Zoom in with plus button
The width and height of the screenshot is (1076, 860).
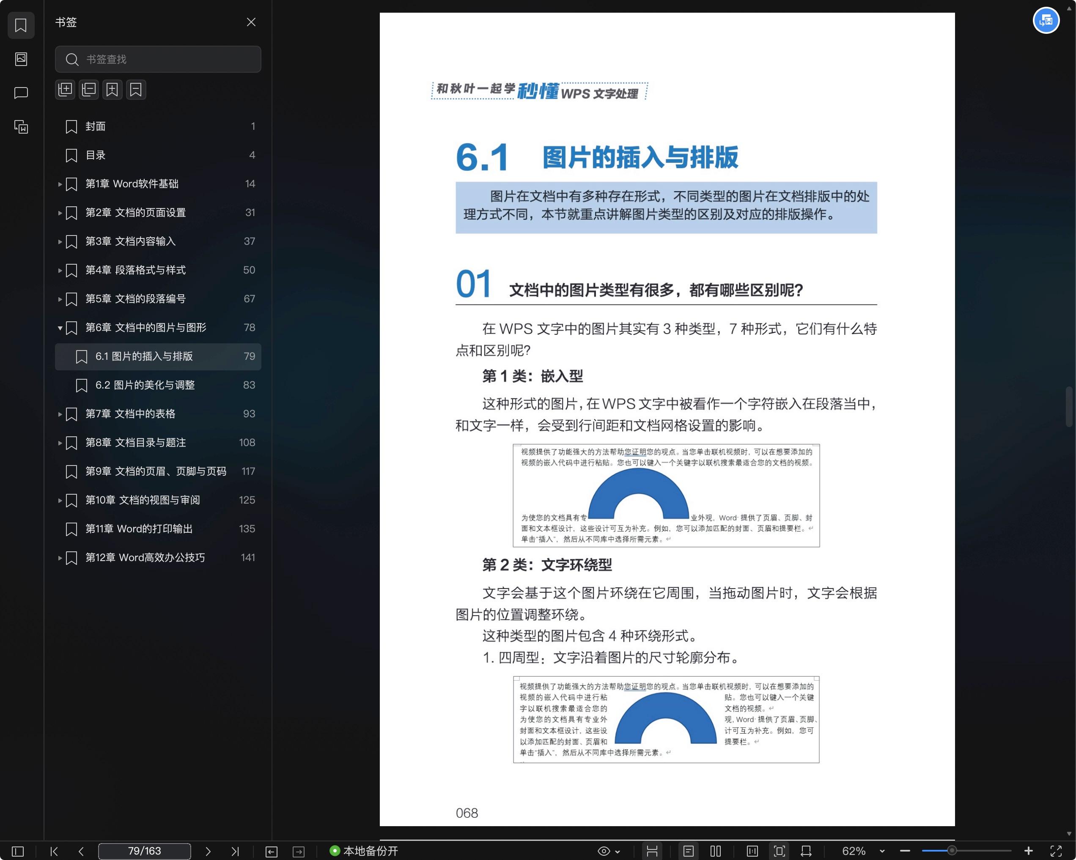(1029, 851)
